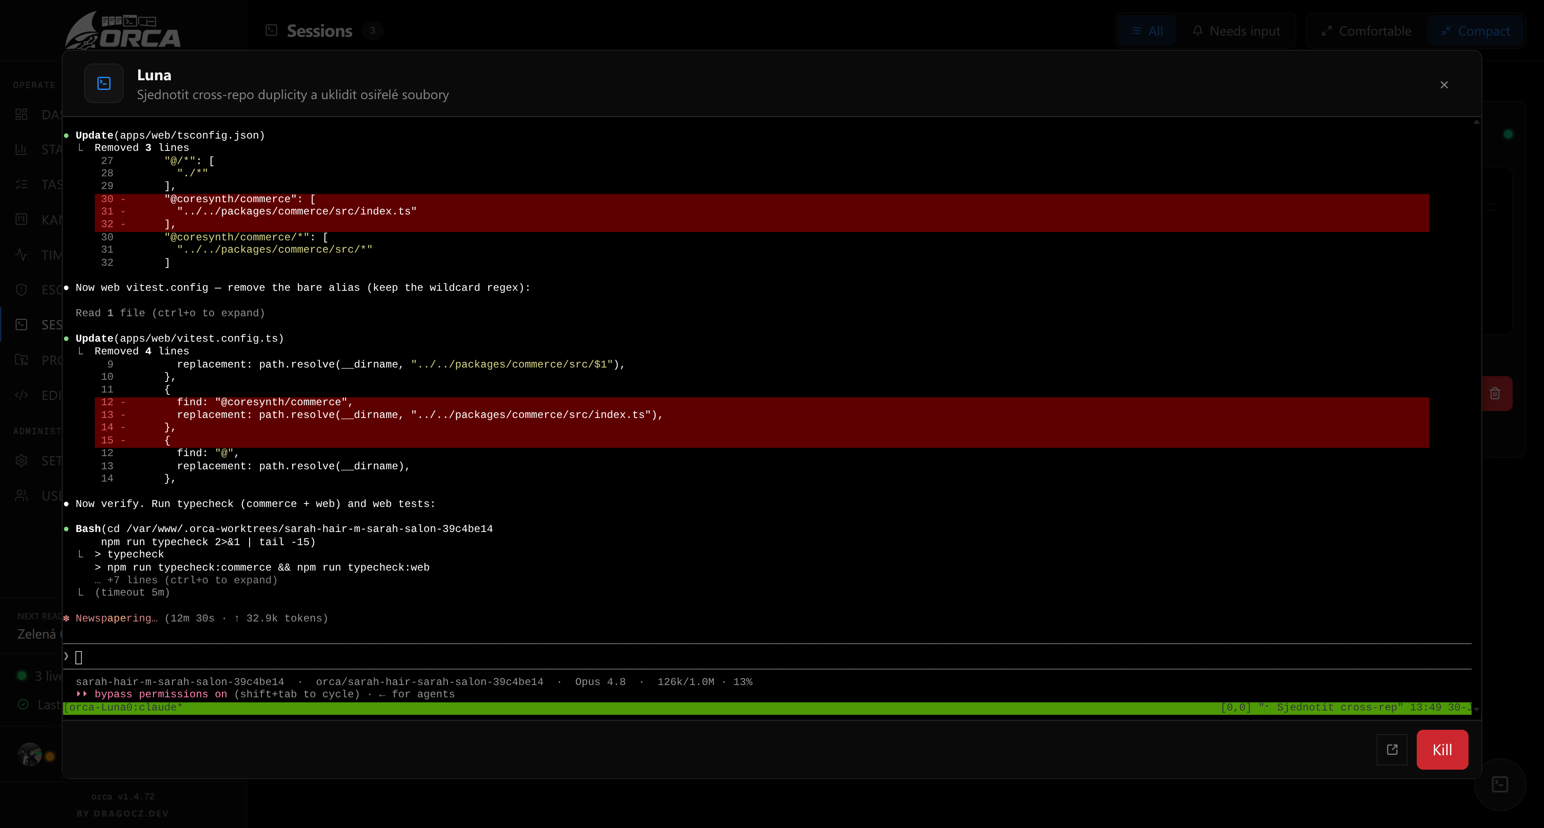This screenshot has height=828, width=1544.
Task: Open the Editor code-brackets icon in the sidebar
Action: coord(21,394)
